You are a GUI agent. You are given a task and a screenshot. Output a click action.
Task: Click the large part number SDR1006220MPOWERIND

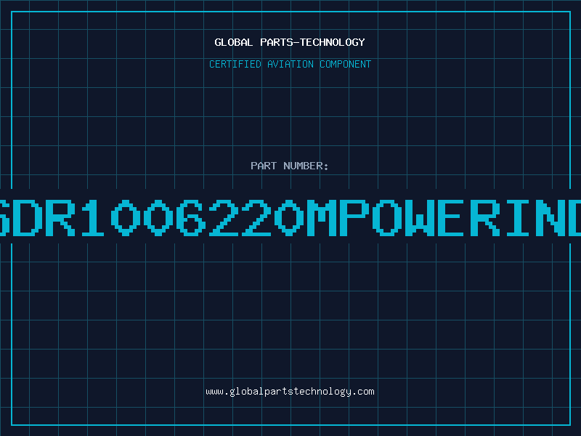(x=290, y=218)
